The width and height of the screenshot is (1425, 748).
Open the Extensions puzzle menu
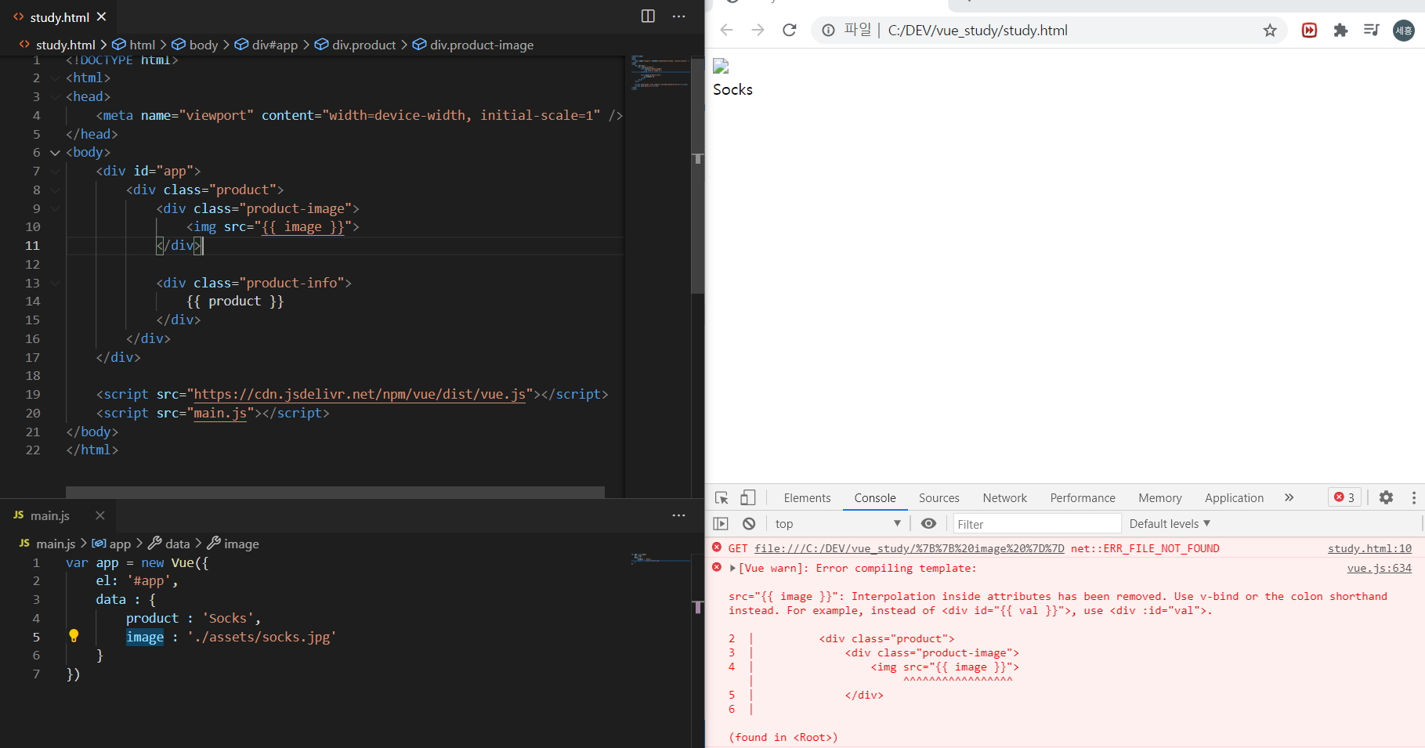(x=1340, y=31)
